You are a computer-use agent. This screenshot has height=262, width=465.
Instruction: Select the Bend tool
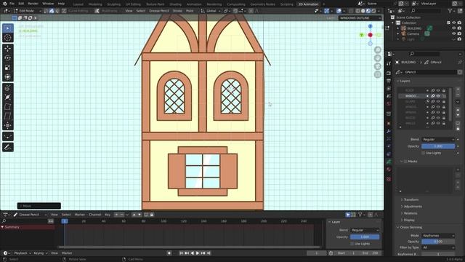8,107
